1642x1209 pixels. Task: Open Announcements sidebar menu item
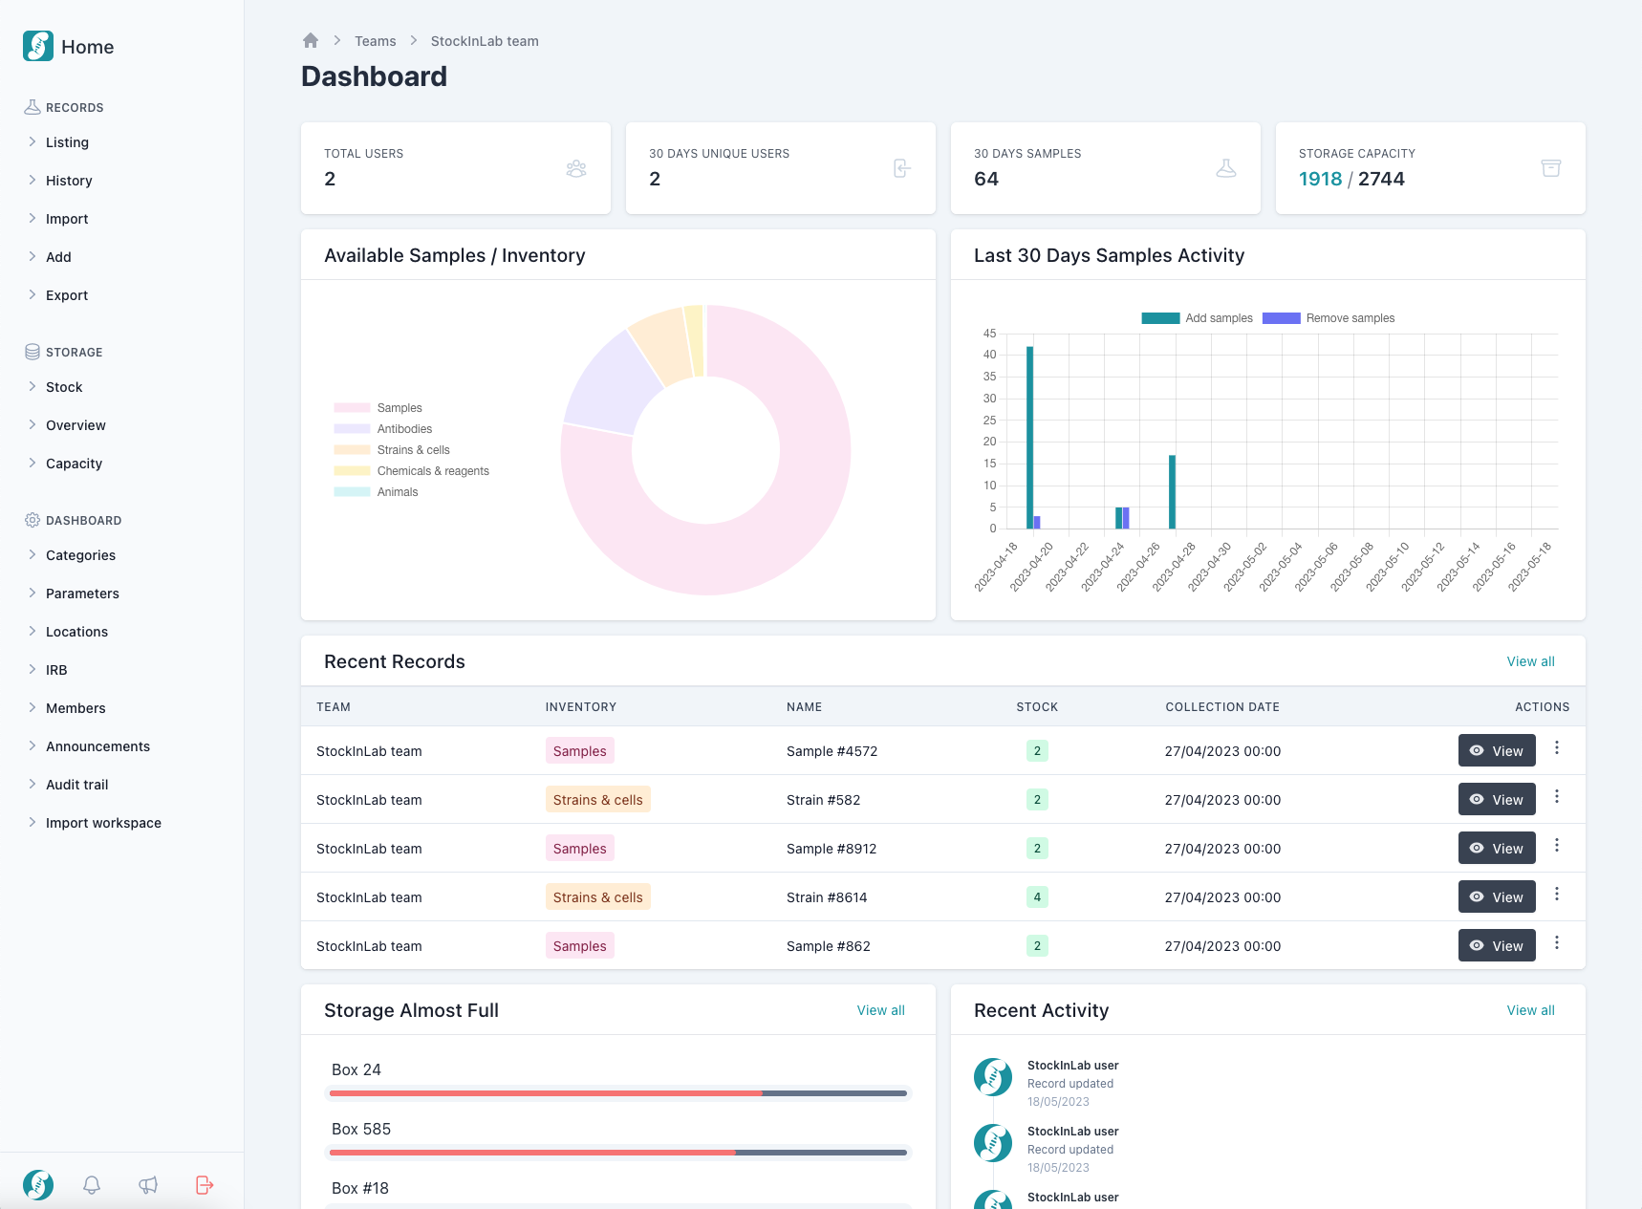click(x=97, y=746)
